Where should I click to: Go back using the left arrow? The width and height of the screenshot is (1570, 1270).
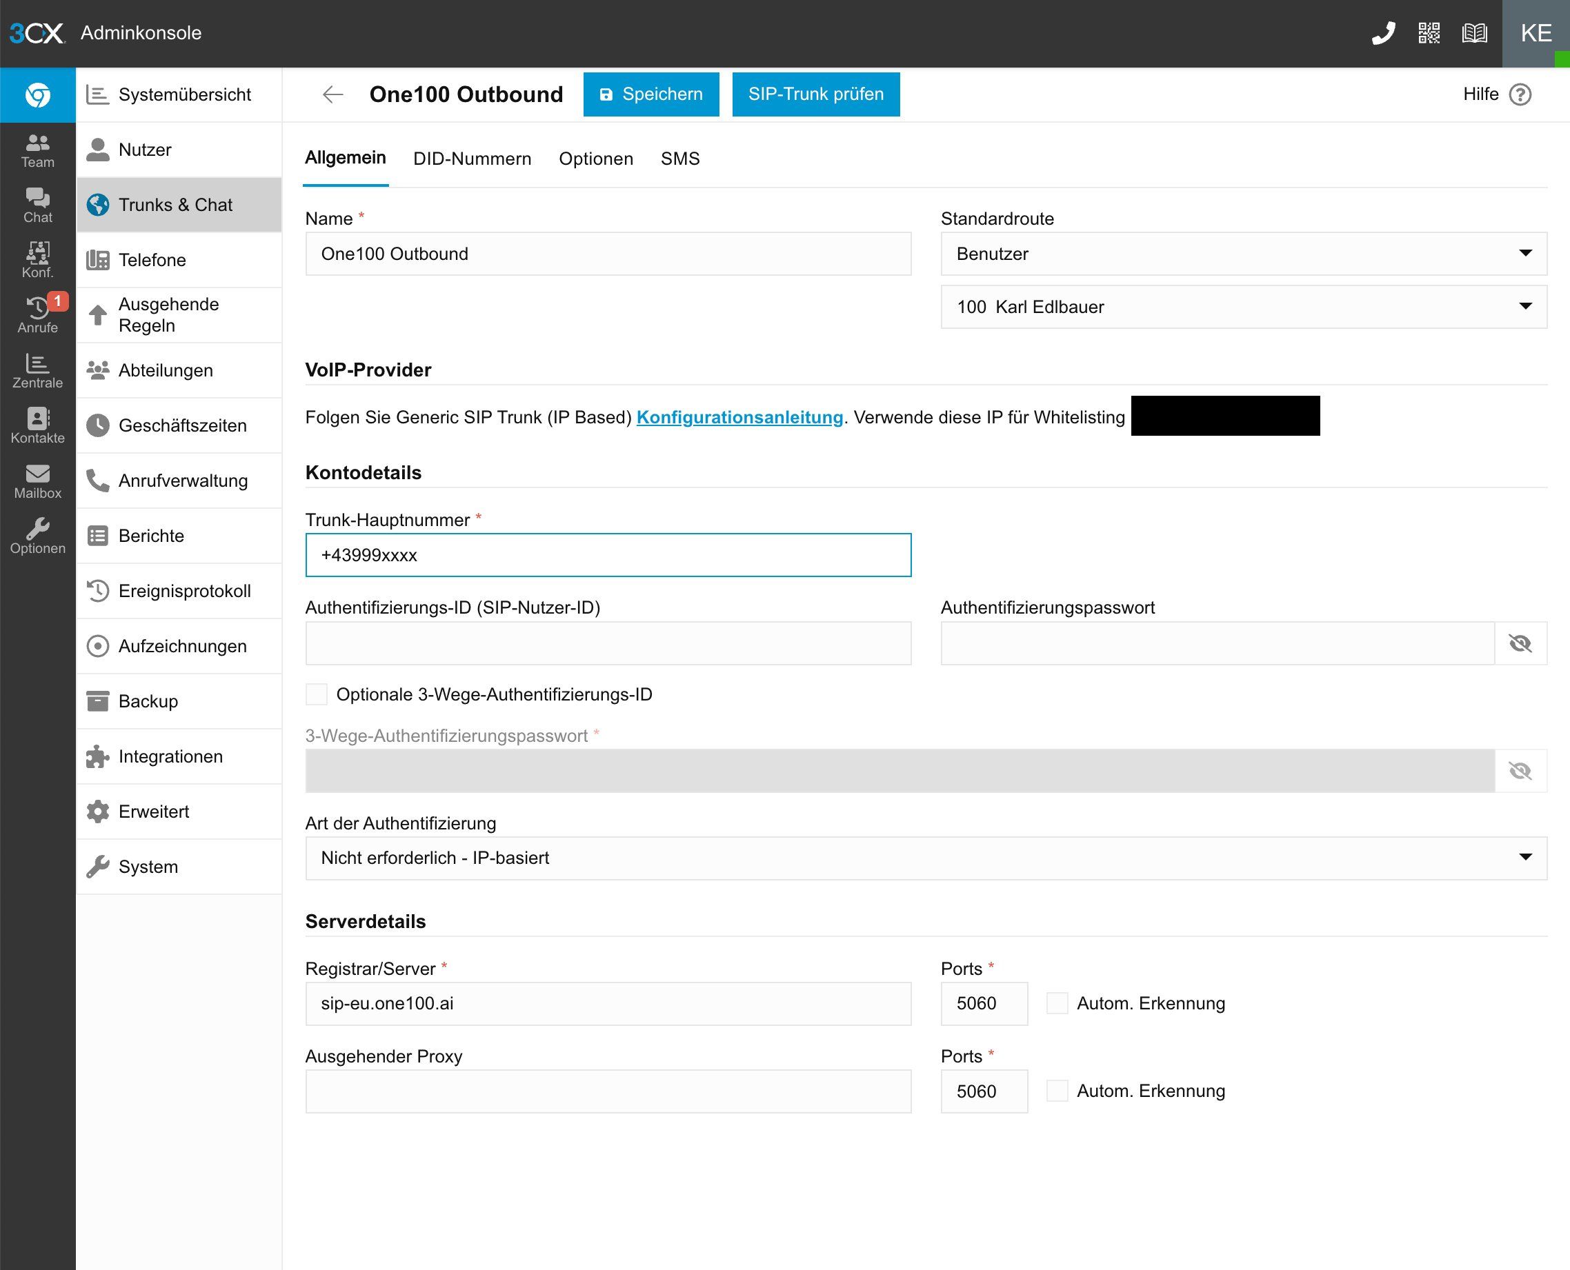pyautogui.click(x=332, y=94)
